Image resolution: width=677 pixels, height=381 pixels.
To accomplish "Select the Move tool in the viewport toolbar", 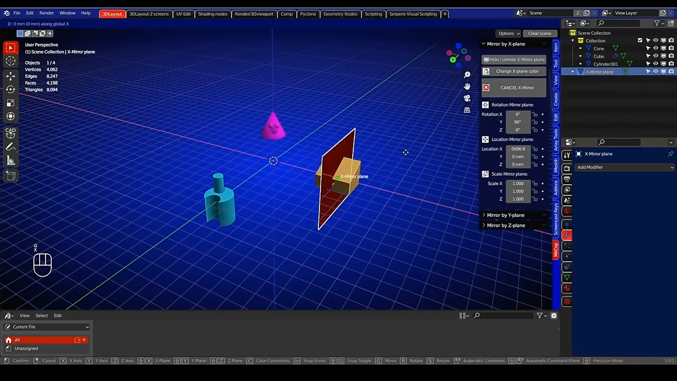I will [11, 76].
